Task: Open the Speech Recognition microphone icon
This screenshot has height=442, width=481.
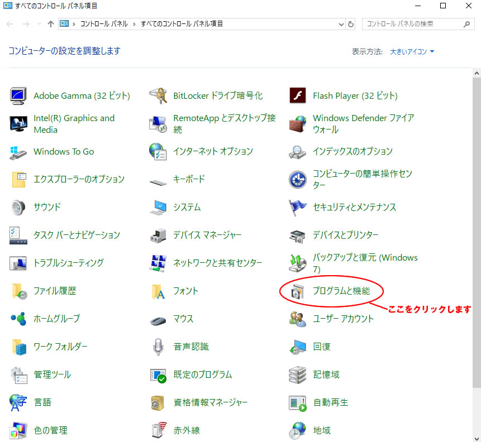Action: click(x=158, y=347)
